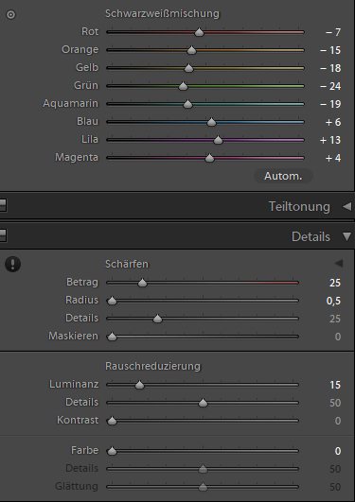Click the Blau value field +6
355x502 pixels.
333,122
